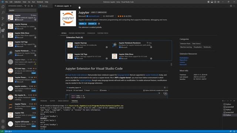Switch to Runtime Status tab
Image resolution: width=237 pixels, height=133 pixels.
[x=103, y=33]
